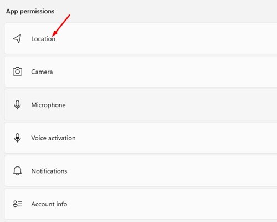Click empty area of Camera card
Screen dimensions: 277x222
pos(166,72)
